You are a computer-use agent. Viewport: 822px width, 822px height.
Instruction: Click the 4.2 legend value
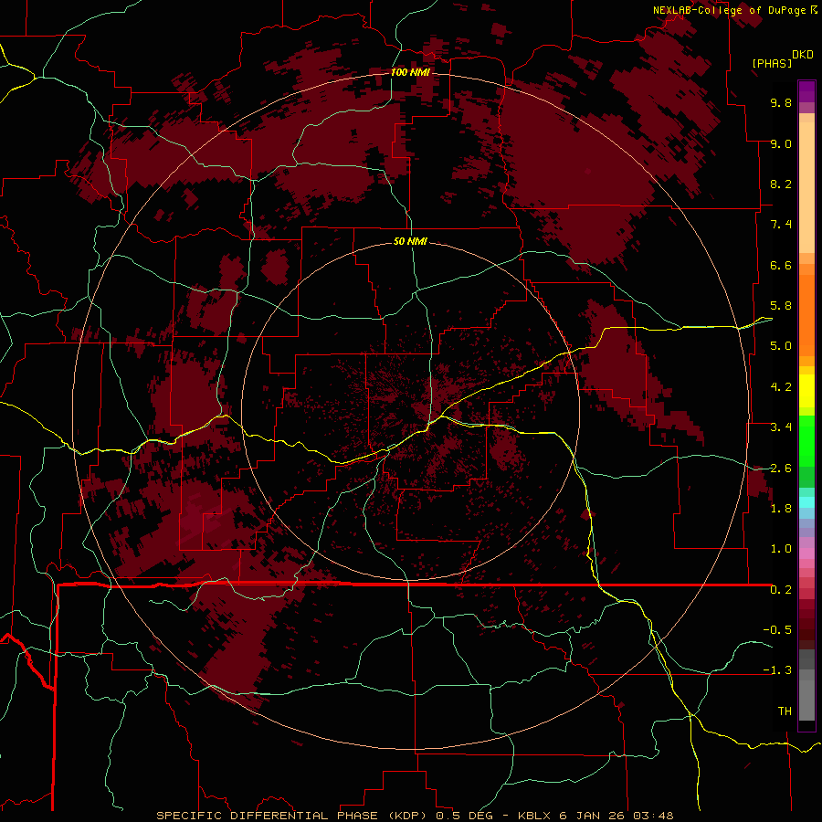coord(781,387)
